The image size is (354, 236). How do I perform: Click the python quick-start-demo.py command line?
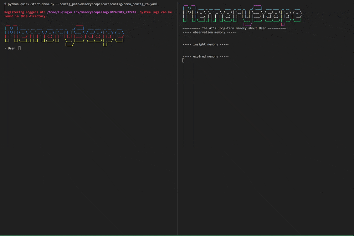pos(81,4)
